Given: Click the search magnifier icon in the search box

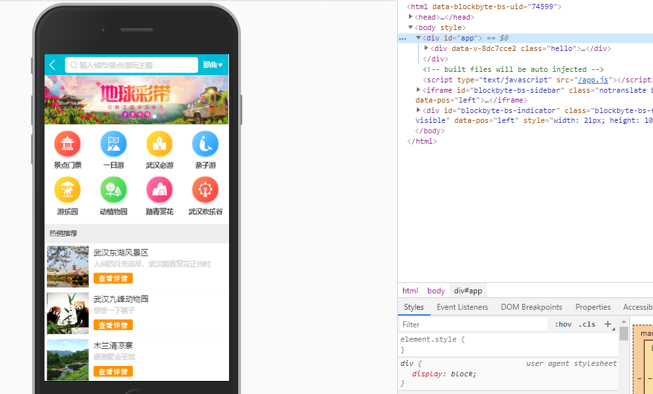Looking at the screenshot, I should coord(73,65).
